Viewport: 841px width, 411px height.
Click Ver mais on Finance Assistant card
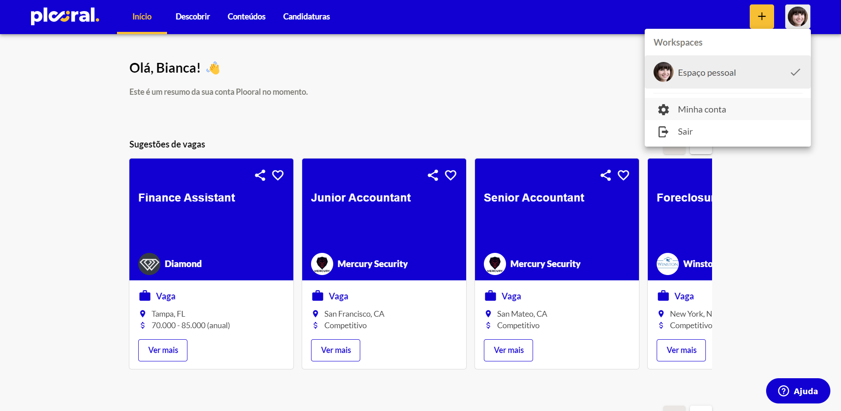[x=163, y=350]
